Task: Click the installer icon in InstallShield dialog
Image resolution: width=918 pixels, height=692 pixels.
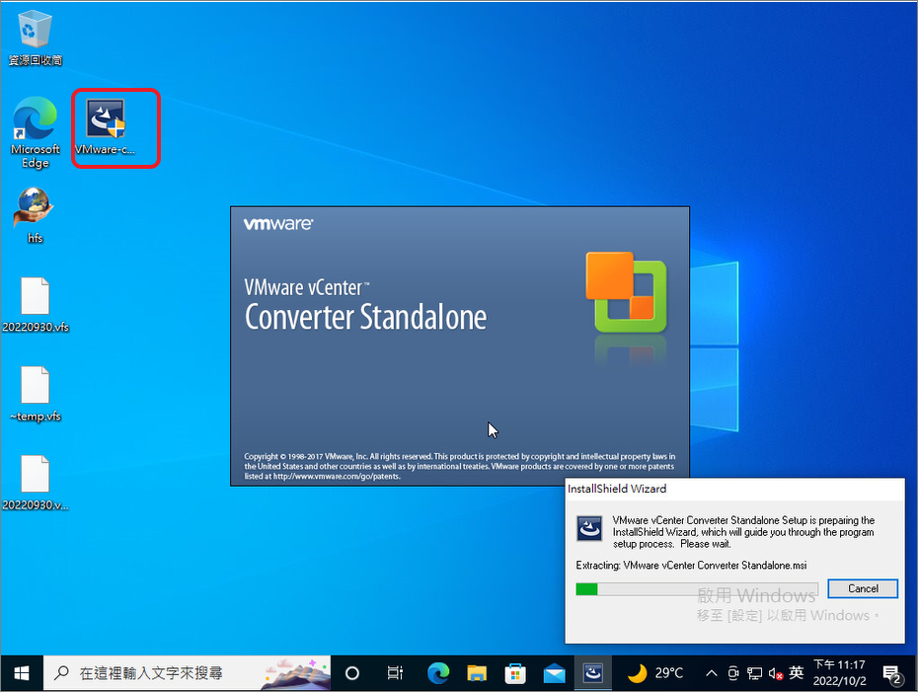Action: click(x=589, y=528)
